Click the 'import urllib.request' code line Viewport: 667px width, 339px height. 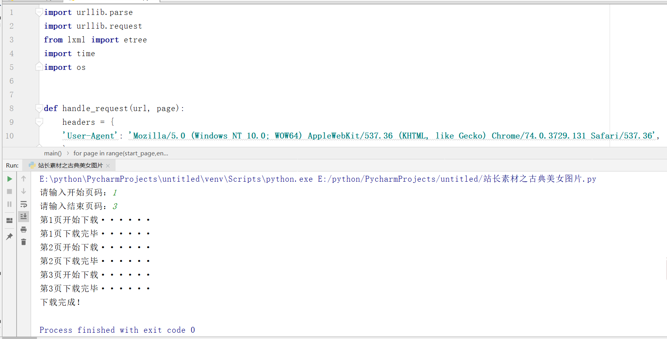tap(93, 26)
